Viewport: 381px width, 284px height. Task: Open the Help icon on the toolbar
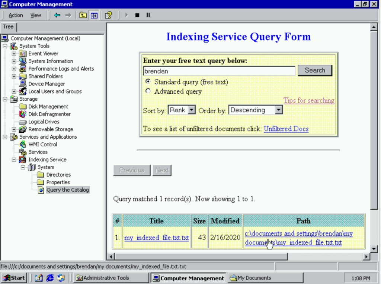click(x=108, y=15)
